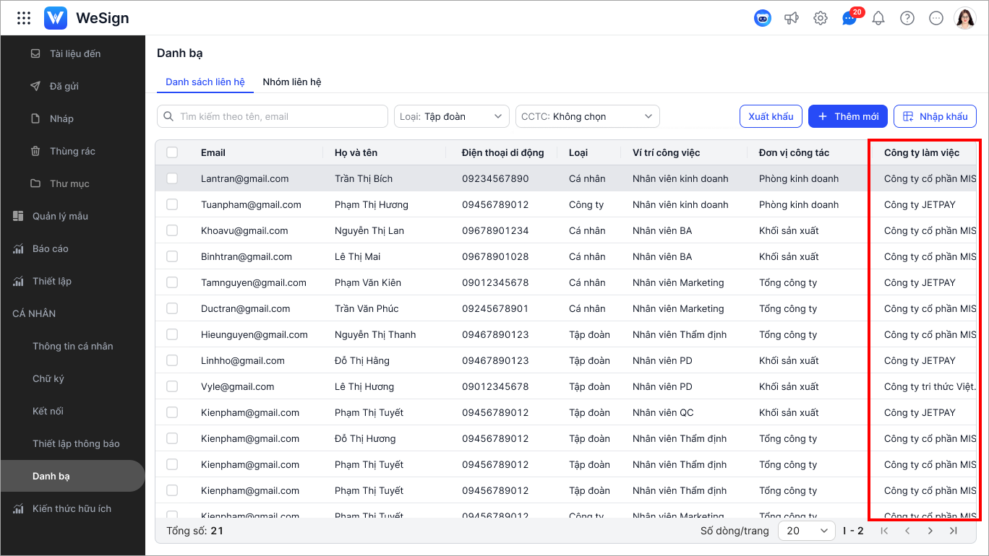989x556 pixels.
Task: Open settings gear in the top bar
Action: (821, 18)
